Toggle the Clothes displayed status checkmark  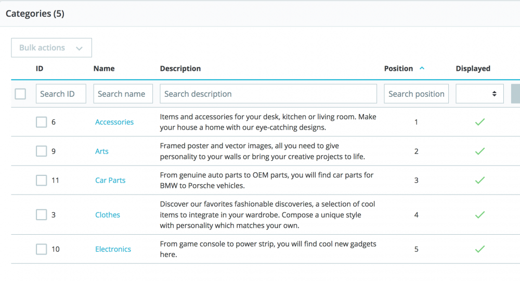pyautogui.click(x=480, y=215)
